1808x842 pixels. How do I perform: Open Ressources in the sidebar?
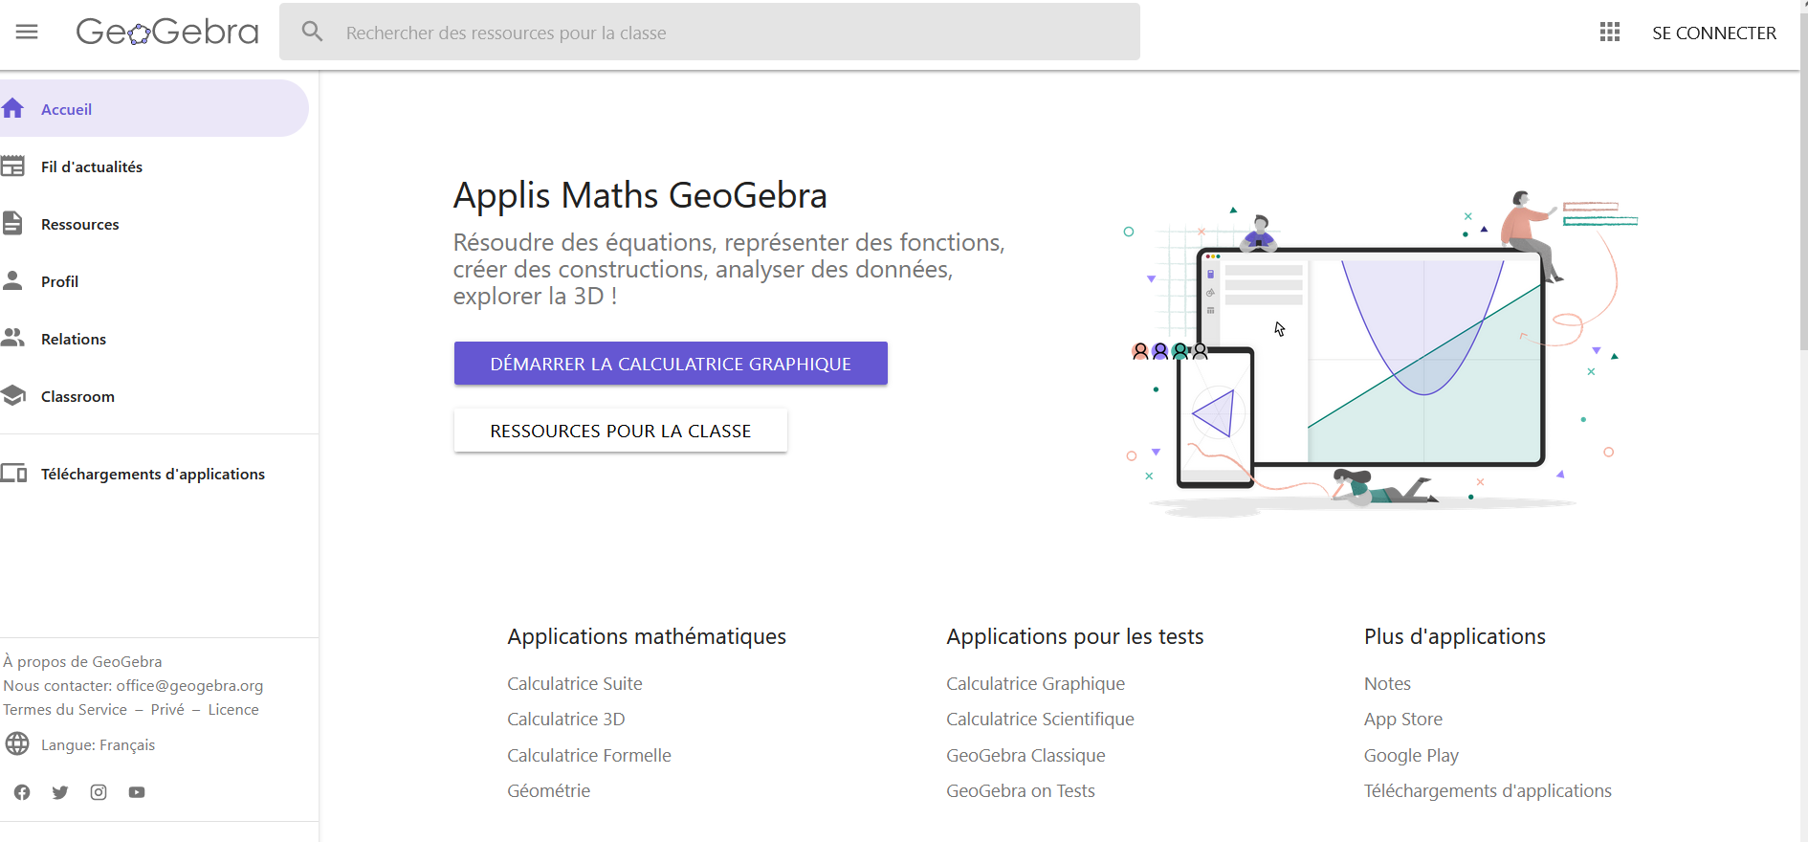pos(80,224)
